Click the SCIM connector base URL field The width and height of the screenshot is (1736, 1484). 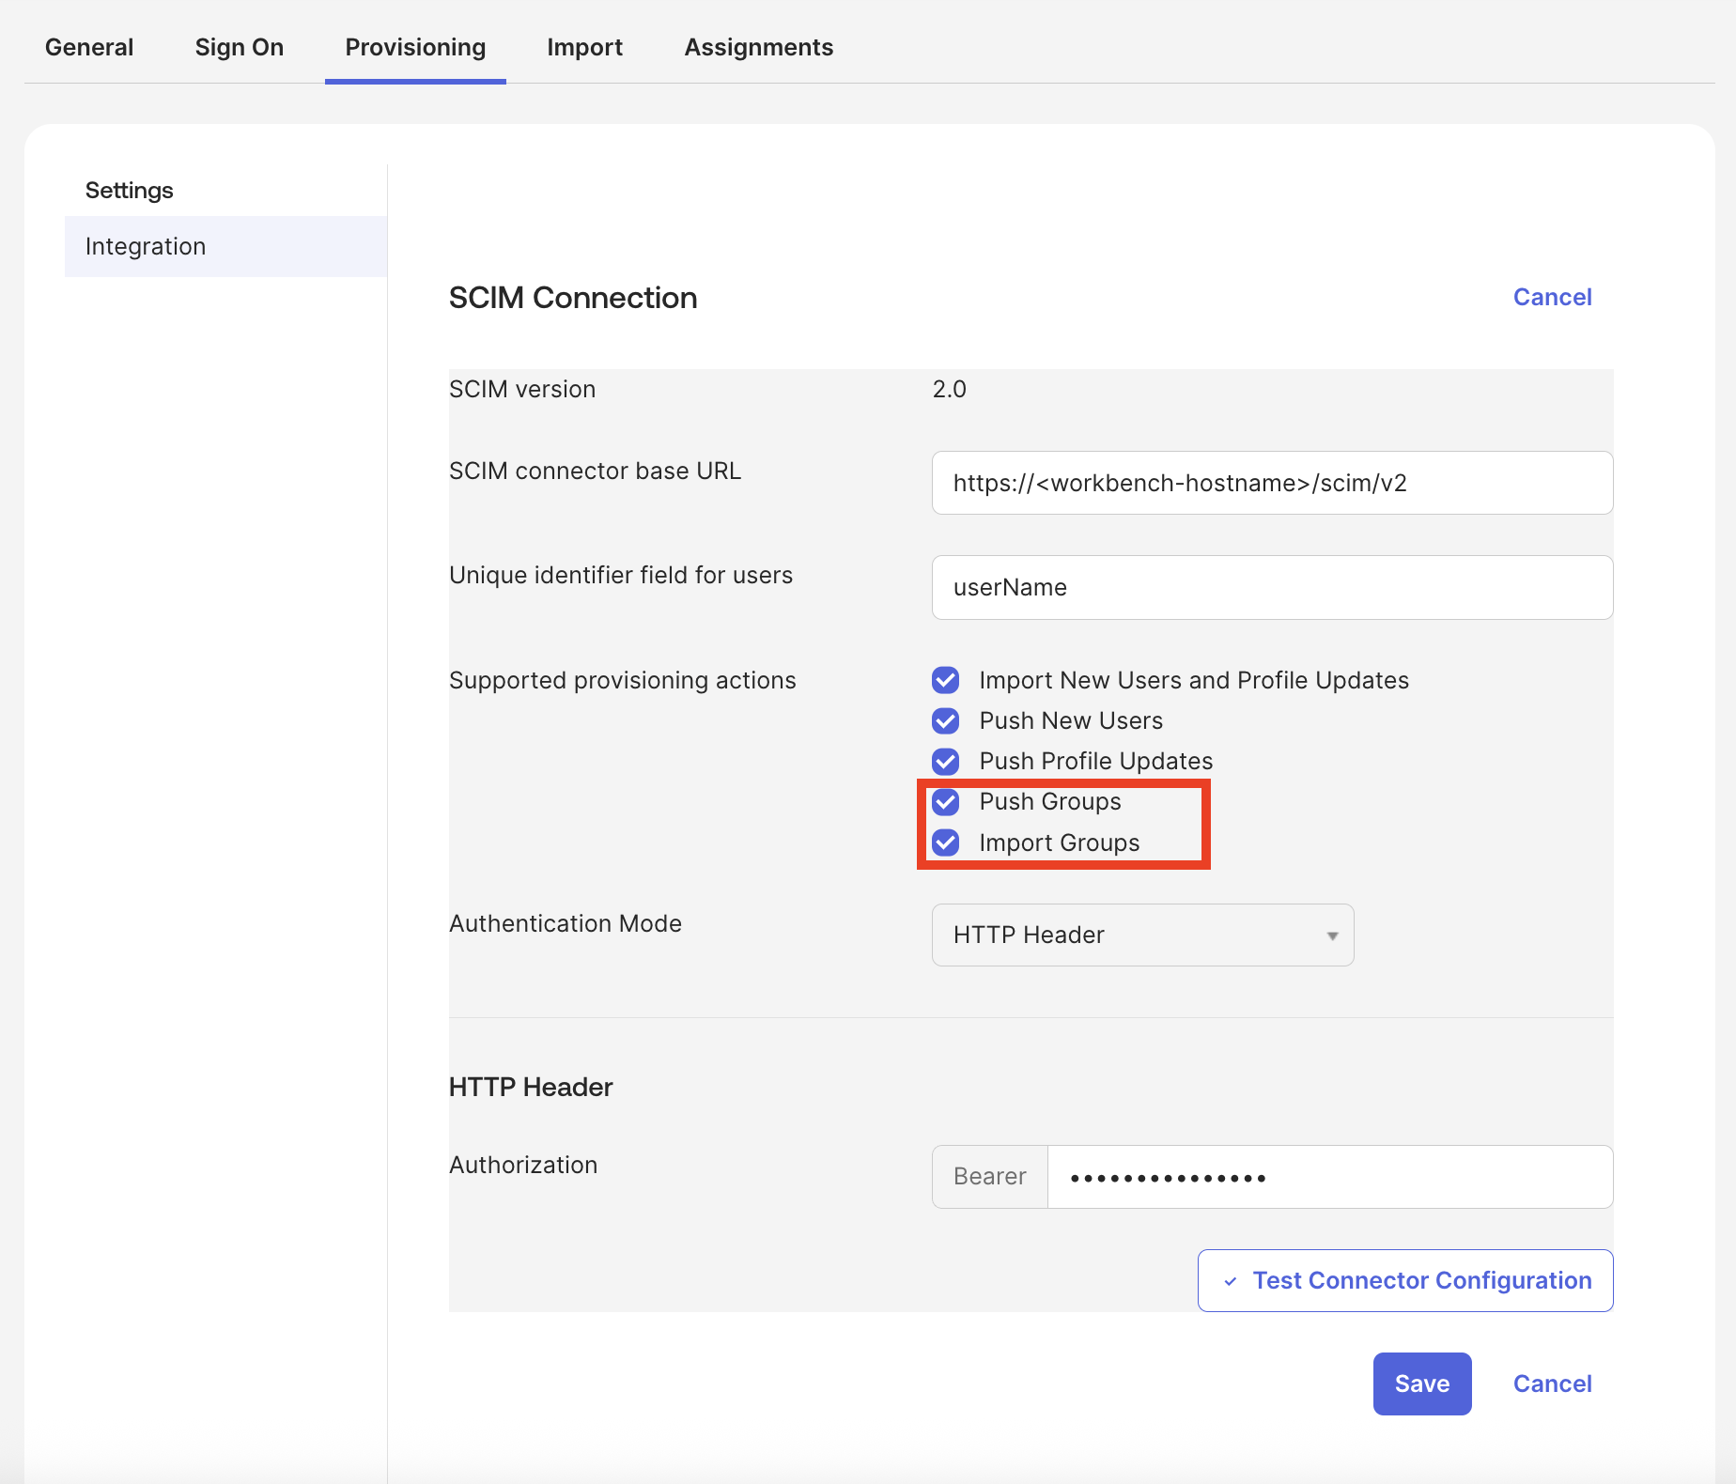tap(1272, 483)
